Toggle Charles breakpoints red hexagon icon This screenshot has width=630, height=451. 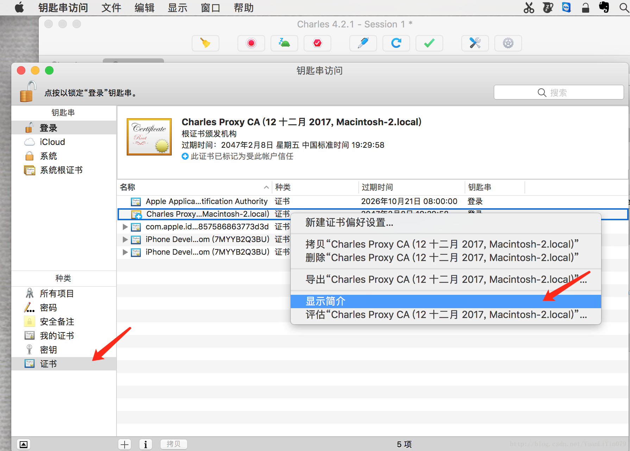317,43
